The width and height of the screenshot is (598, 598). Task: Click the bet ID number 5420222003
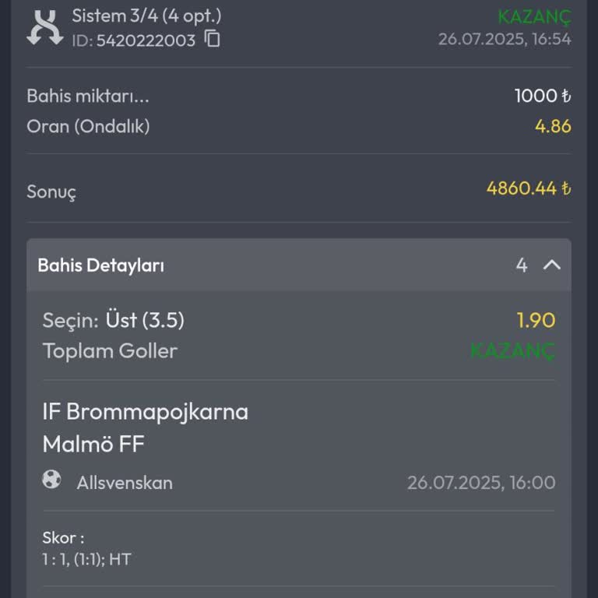[146, 40]
